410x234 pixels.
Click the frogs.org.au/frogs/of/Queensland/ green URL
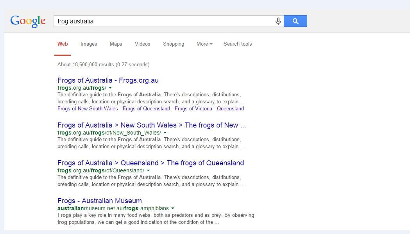click(101, 170)
